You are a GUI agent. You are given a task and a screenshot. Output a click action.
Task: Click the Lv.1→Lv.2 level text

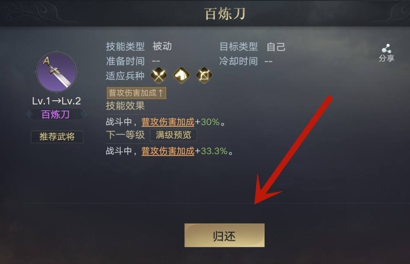pos(56,101)
